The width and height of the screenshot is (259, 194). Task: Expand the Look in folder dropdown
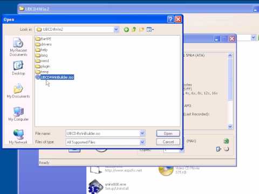pos(116,29)
